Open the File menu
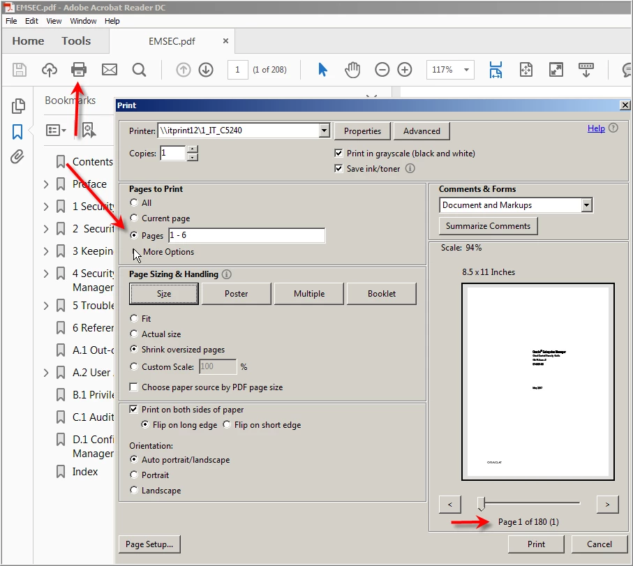Image resolution: width=633 pixels, height=566 pixels. (x=11, y=21)
